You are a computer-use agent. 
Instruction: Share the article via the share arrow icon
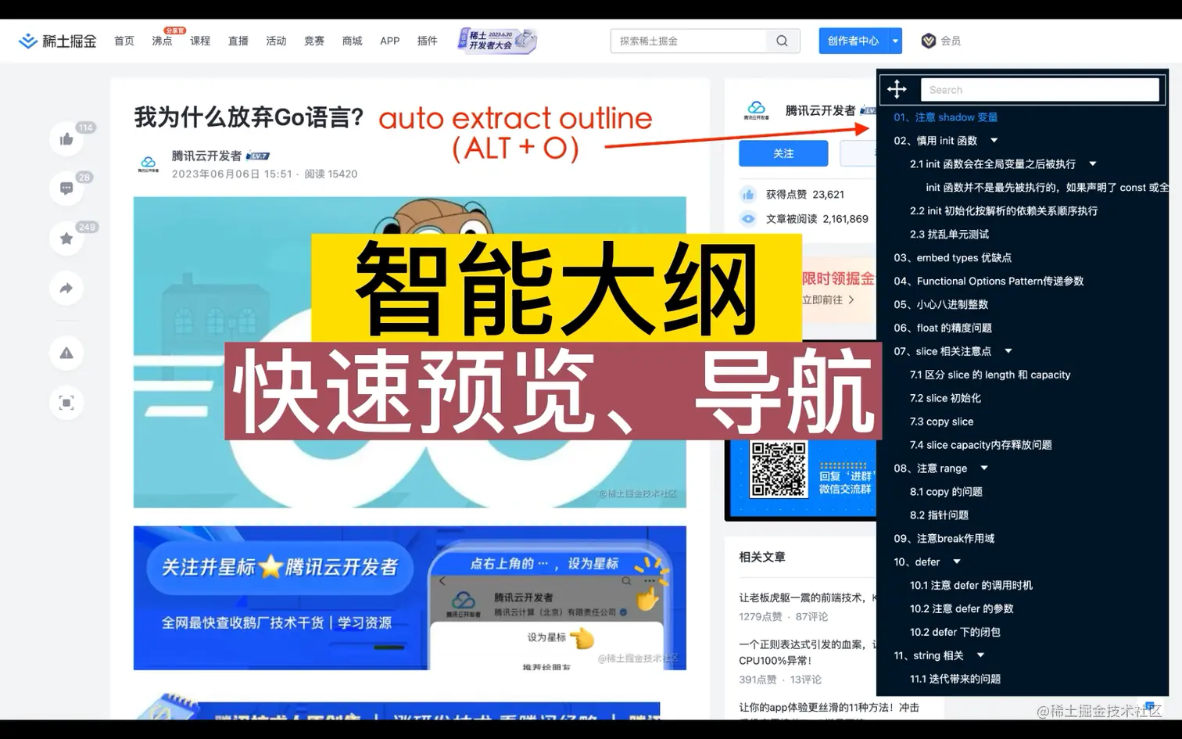click(x=66, y=288)
